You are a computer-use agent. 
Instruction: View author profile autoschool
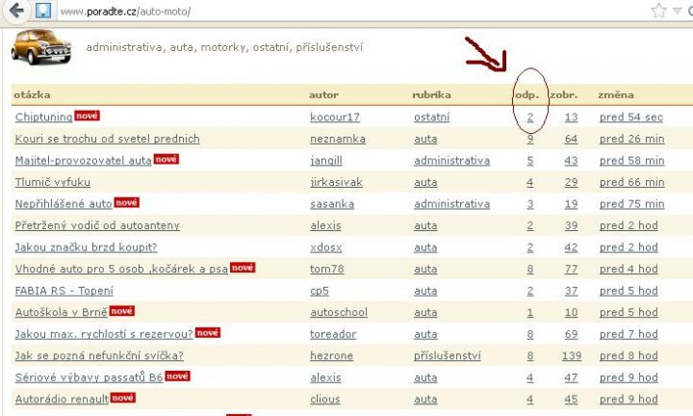tap(339, 312)
